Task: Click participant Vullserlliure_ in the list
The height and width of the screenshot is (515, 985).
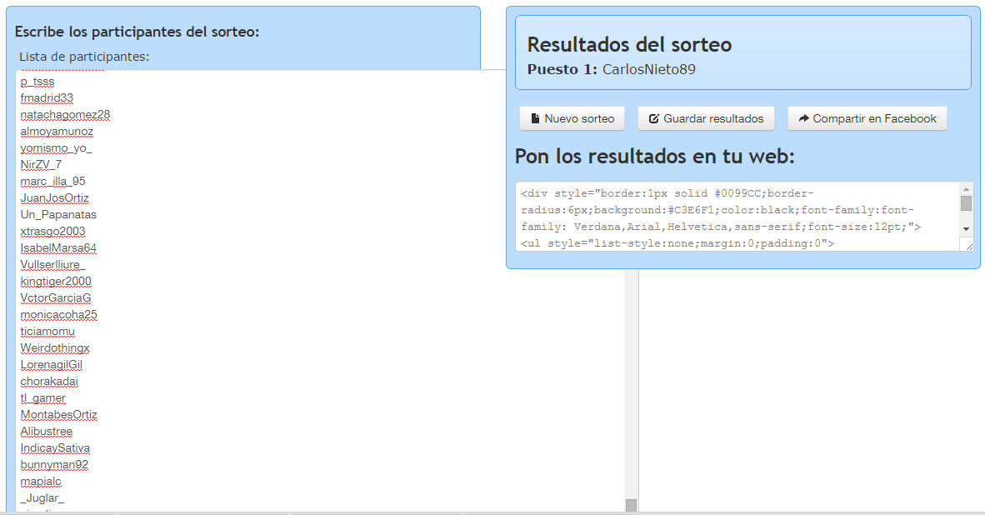Action: pyautogui.click(x=52, y=264)
